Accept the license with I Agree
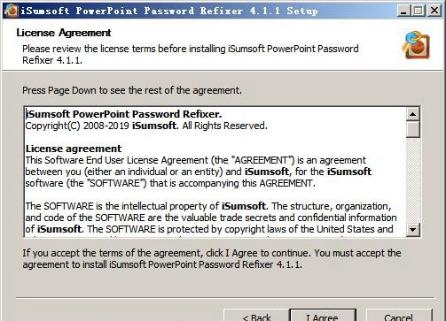 tap(323, 316)
